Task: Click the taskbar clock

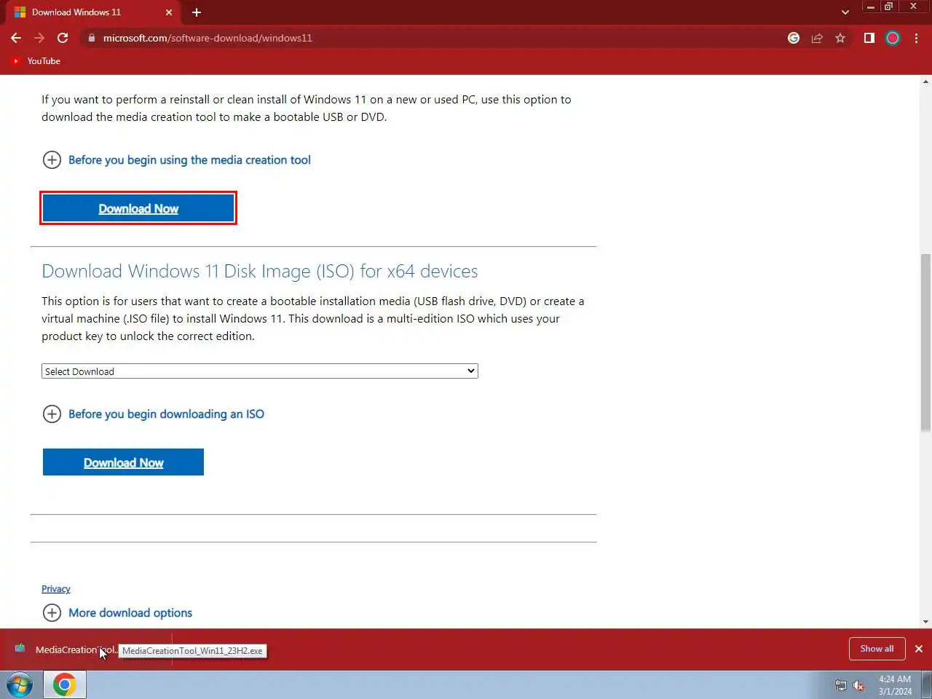Action: tap(895, 685)
